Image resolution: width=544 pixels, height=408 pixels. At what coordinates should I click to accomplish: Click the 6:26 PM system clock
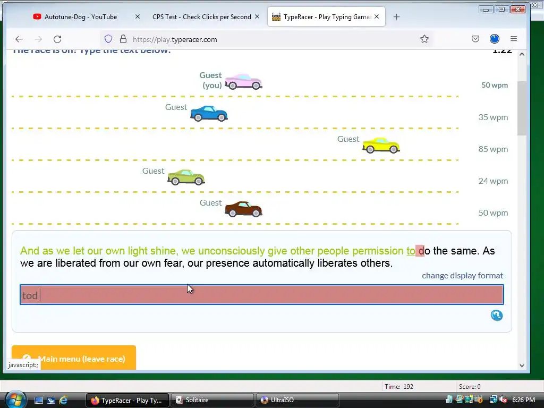click(x=523, y=400)
